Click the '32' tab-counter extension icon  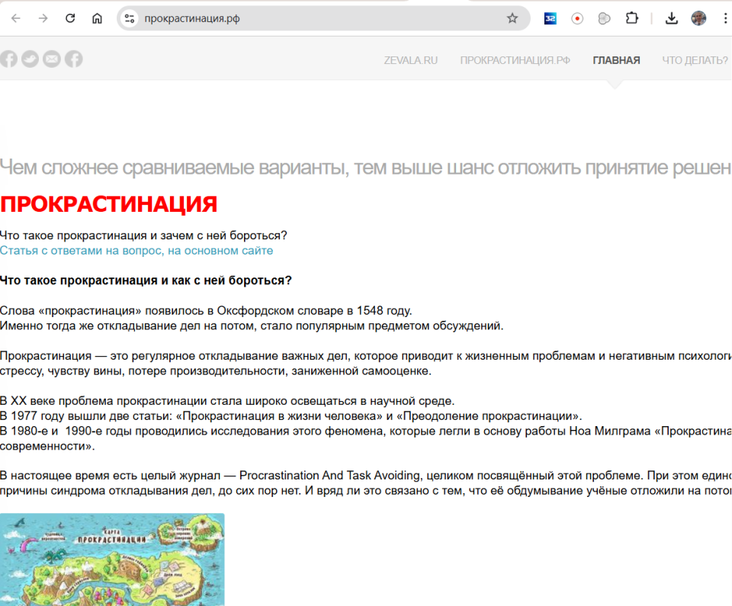pos(551,18)
